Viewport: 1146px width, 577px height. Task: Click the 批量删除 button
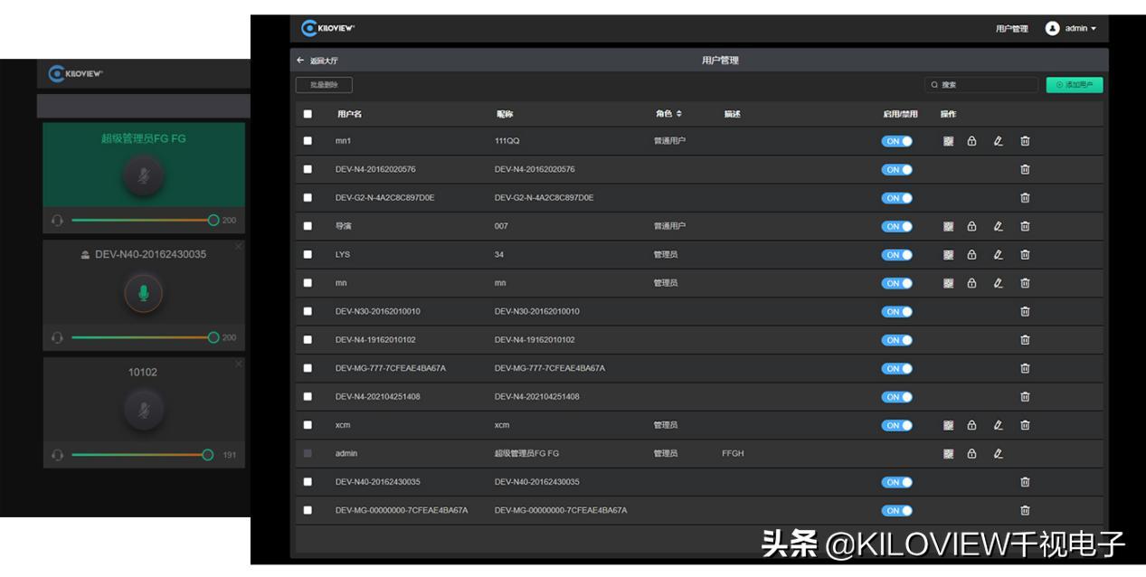tap(323, 84)
